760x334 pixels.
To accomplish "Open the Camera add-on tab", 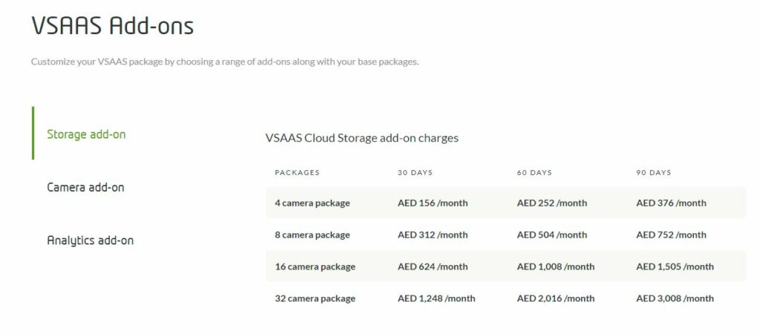I will (85, 187).
